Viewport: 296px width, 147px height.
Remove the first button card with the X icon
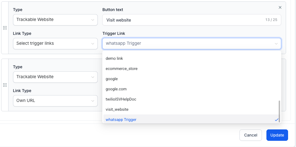[x=280, y=7]
